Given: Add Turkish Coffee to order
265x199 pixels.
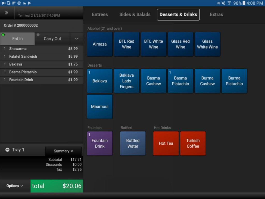Looking at the screenshot, I should [193, 143].
